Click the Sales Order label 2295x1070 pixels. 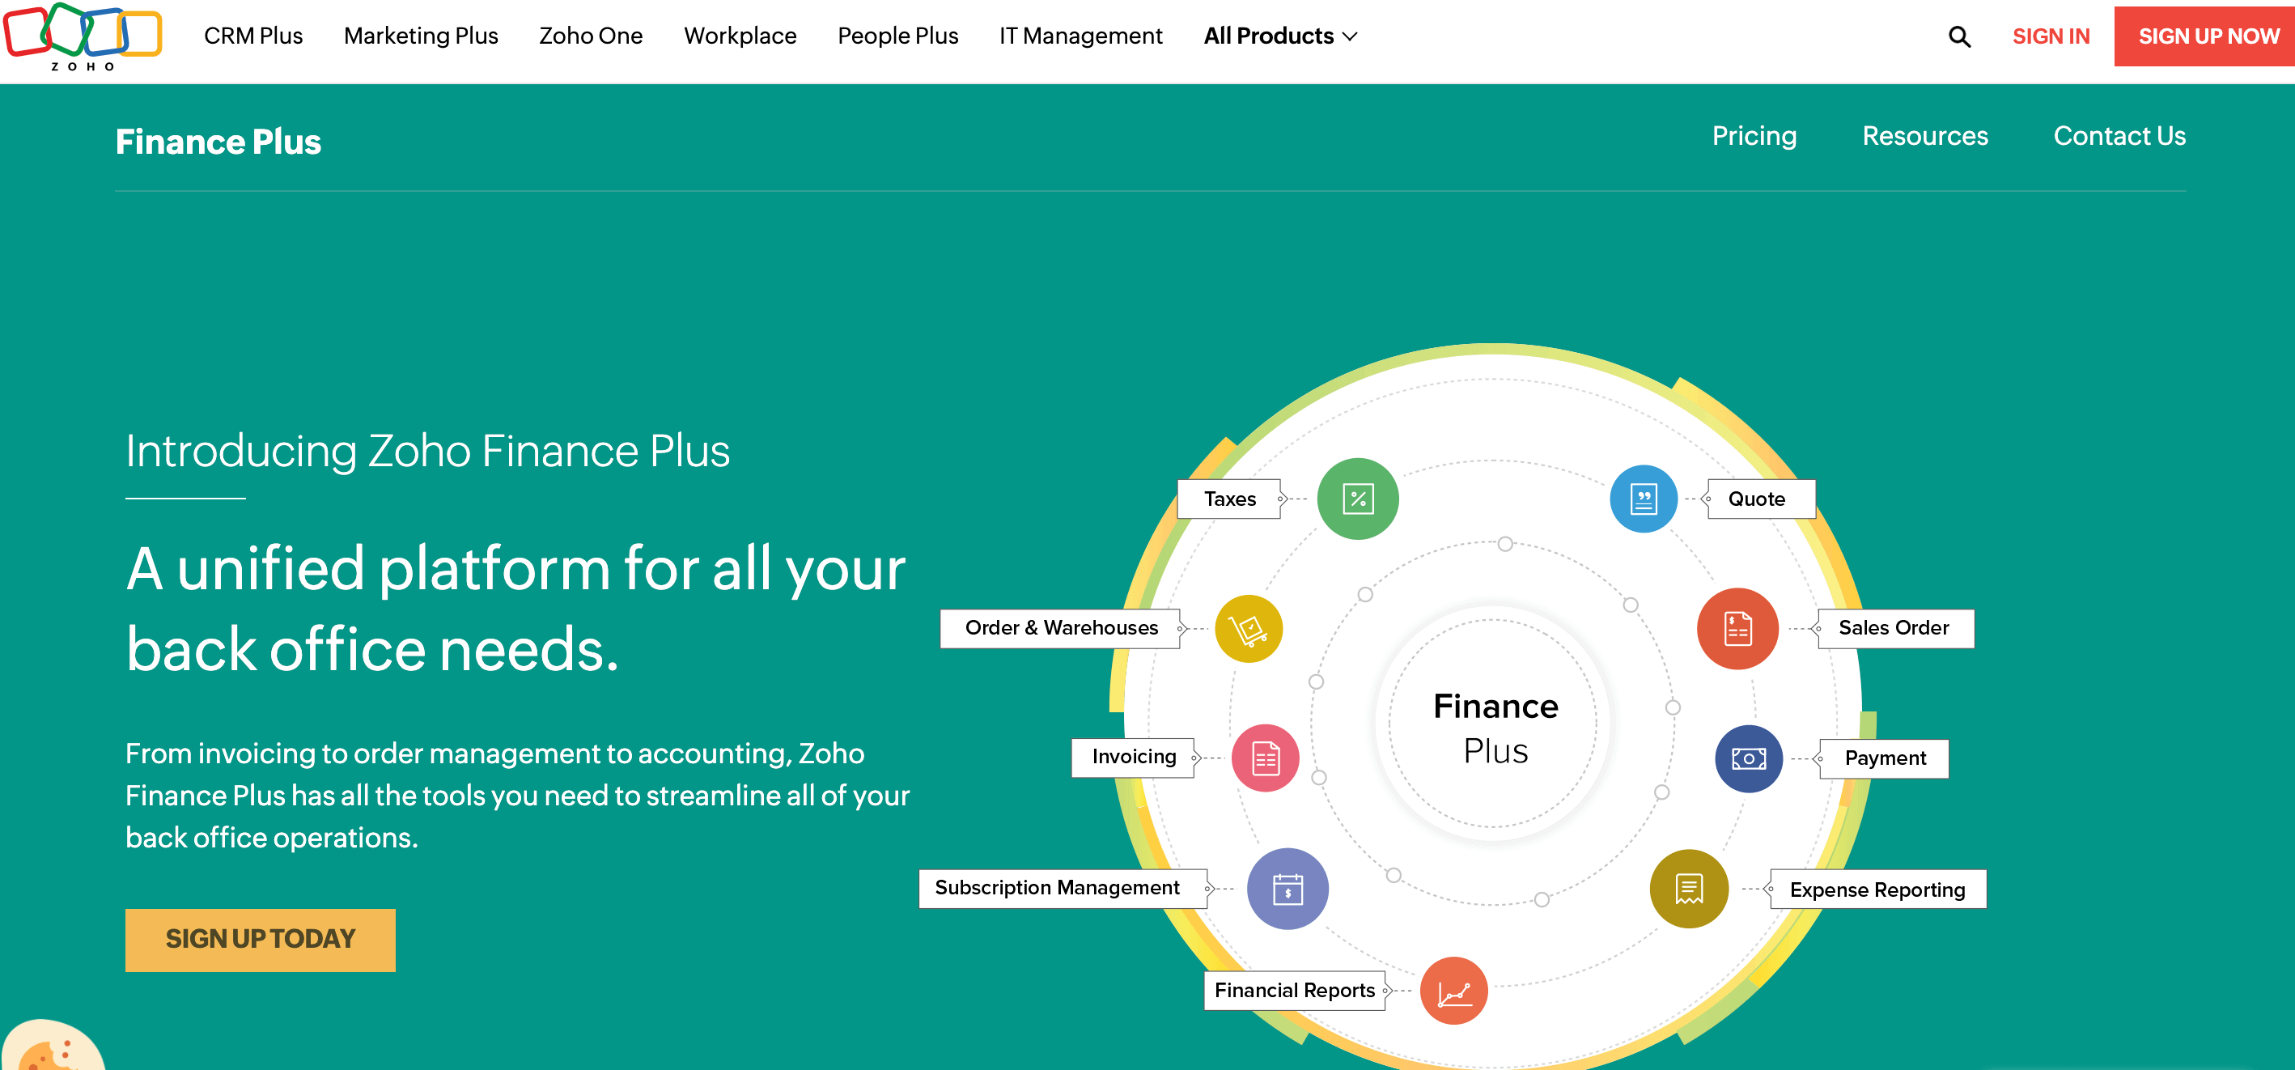1894,628
